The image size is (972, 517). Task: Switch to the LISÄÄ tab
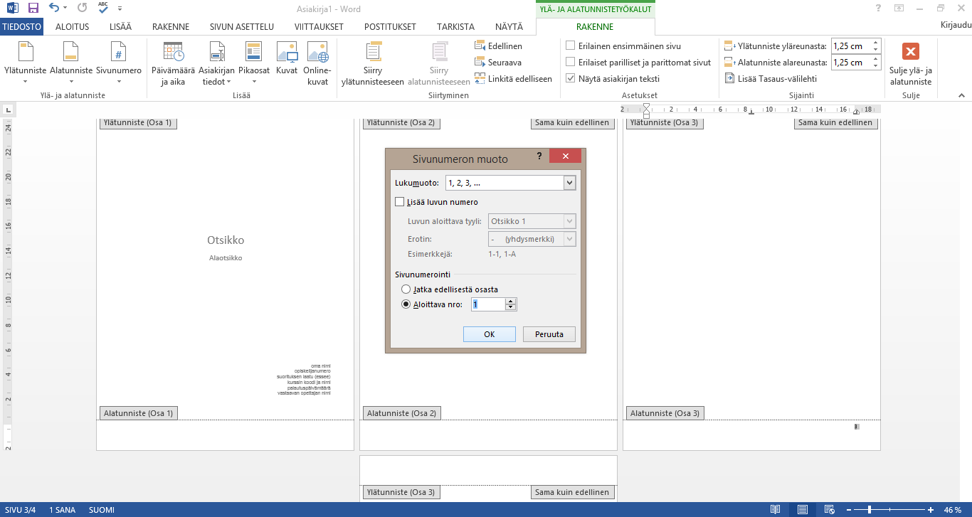120,27
